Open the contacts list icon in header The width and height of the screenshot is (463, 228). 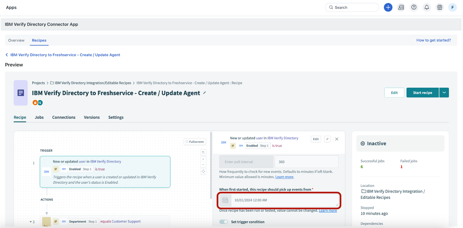401,7
